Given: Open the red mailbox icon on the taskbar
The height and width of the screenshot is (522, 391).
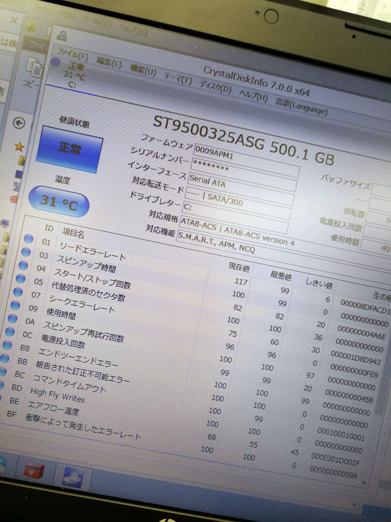Looking at the screenshot, I should tap(34, 471).
